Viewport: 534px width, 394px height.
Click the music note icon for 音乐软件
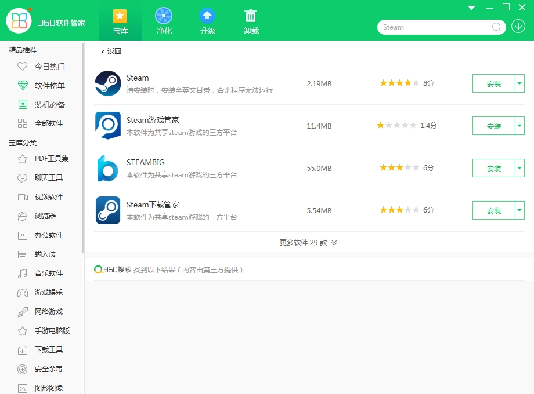point(23,273)
